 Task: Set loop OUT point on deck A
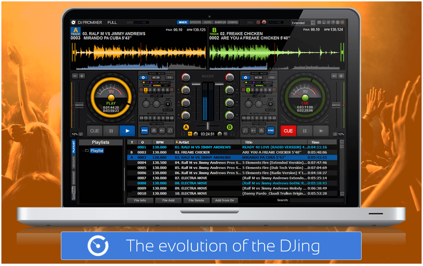156,104
